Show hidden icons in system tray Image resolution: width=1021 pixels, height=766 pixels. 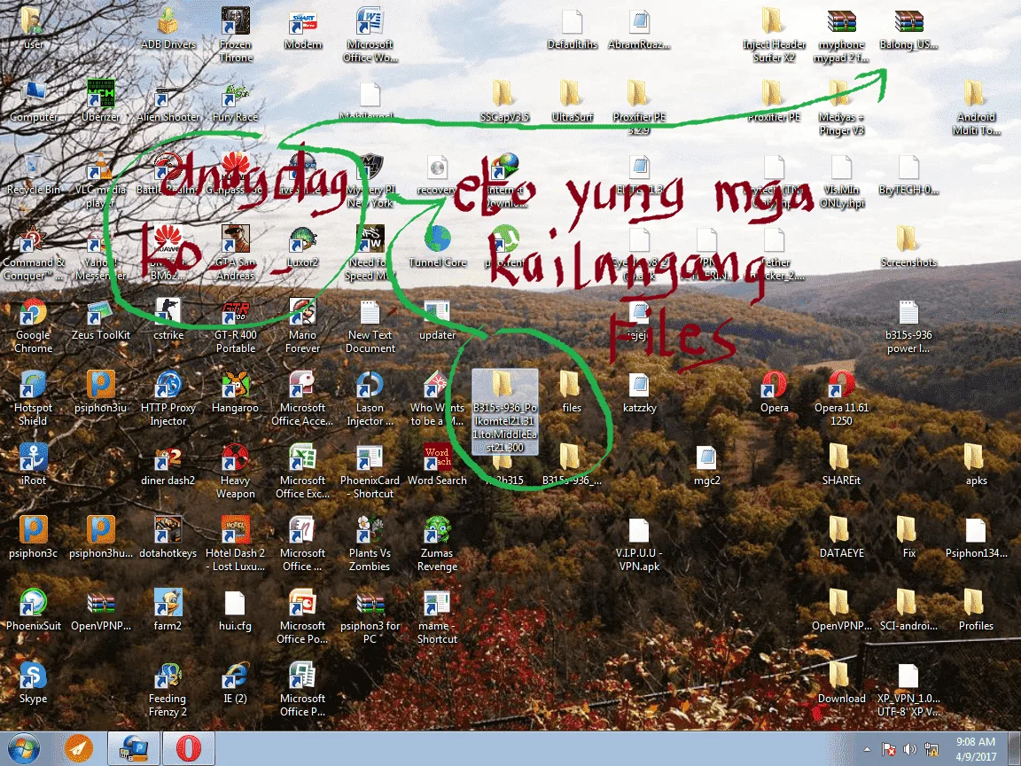pyautogui.click(x=867, y=749)
